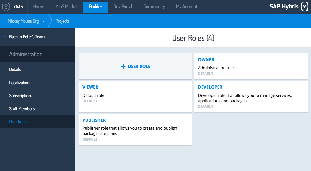Viewport: 311px width, 171px height.
Task: Click the plus icon for new user role
Action: [x=123, y=66]
